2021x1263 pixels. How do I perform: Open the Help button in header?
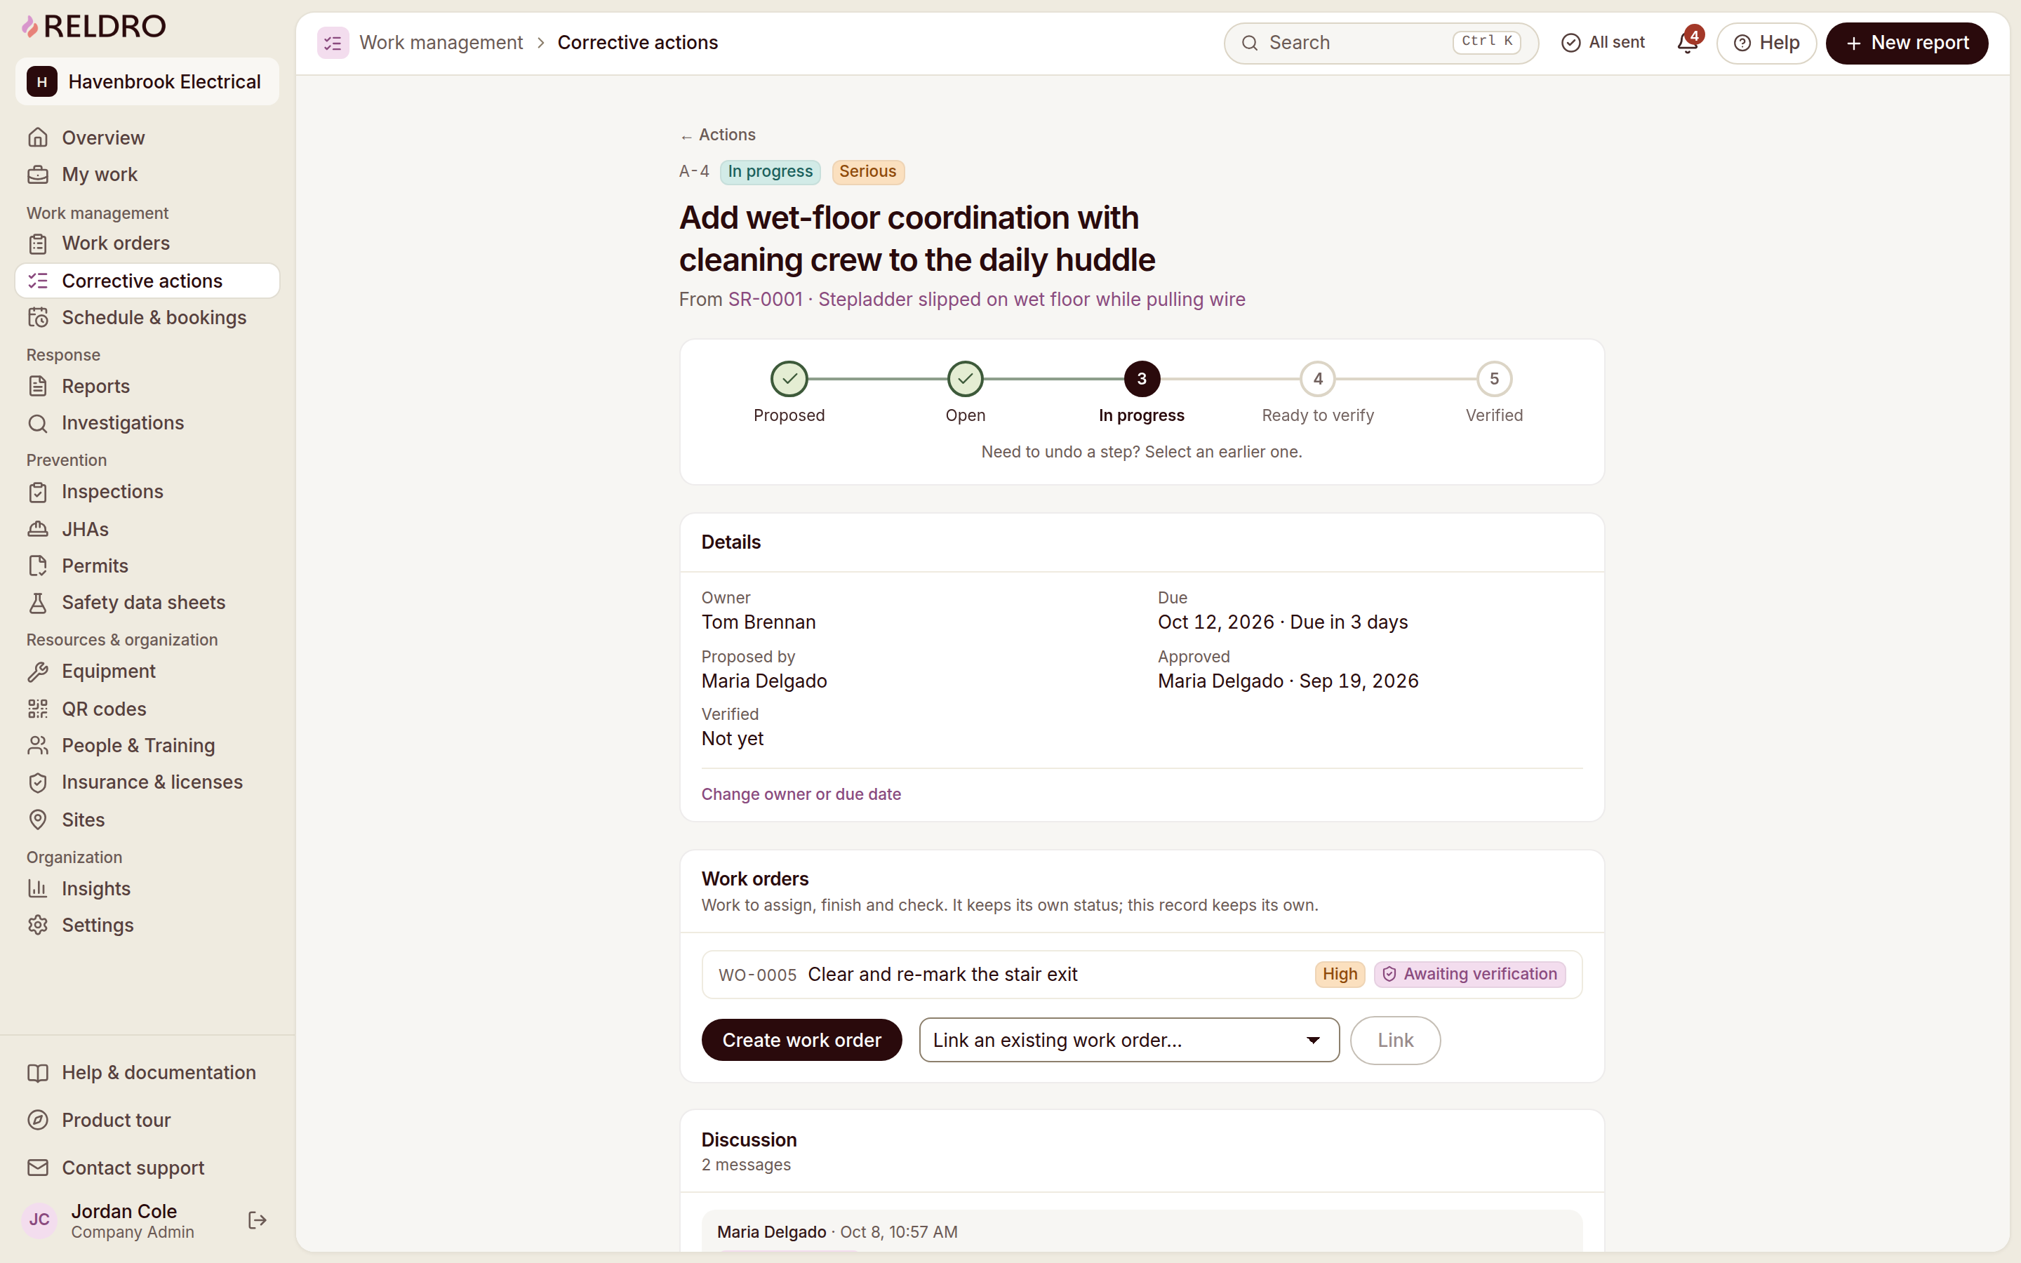(x=1766, y=43)
